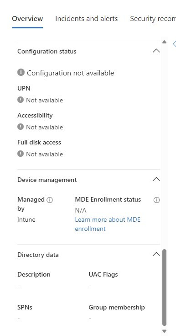Click the scrollbar down arrow

164,331
